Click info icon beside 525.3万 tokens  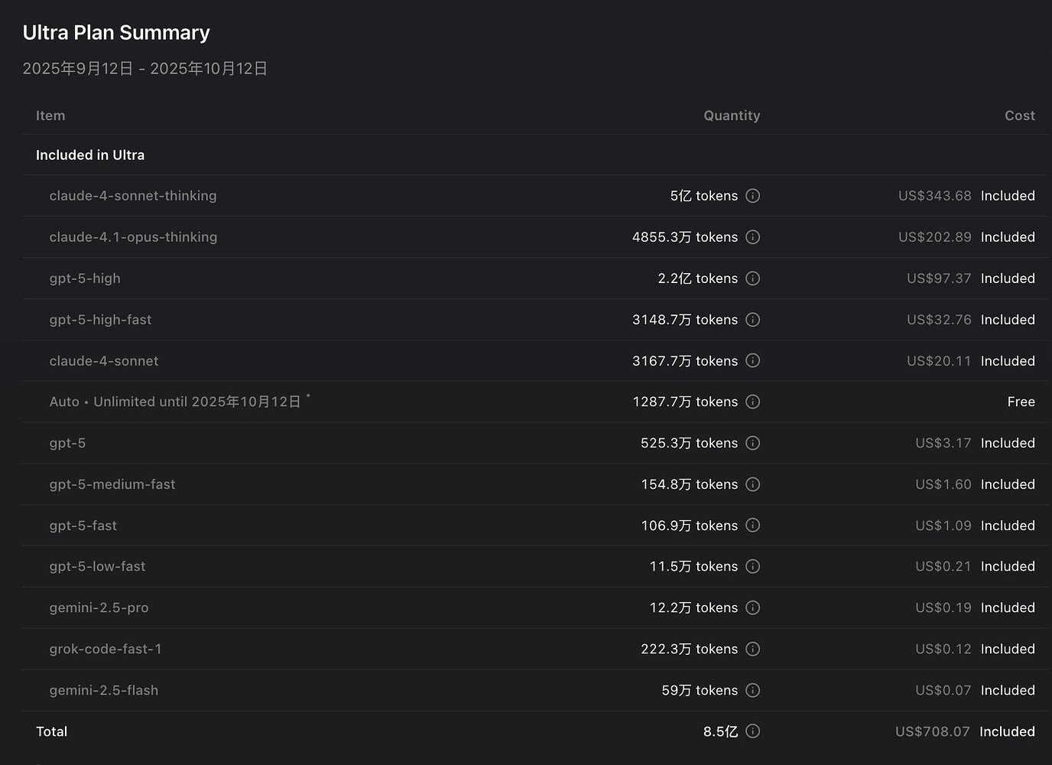point(753,443)
